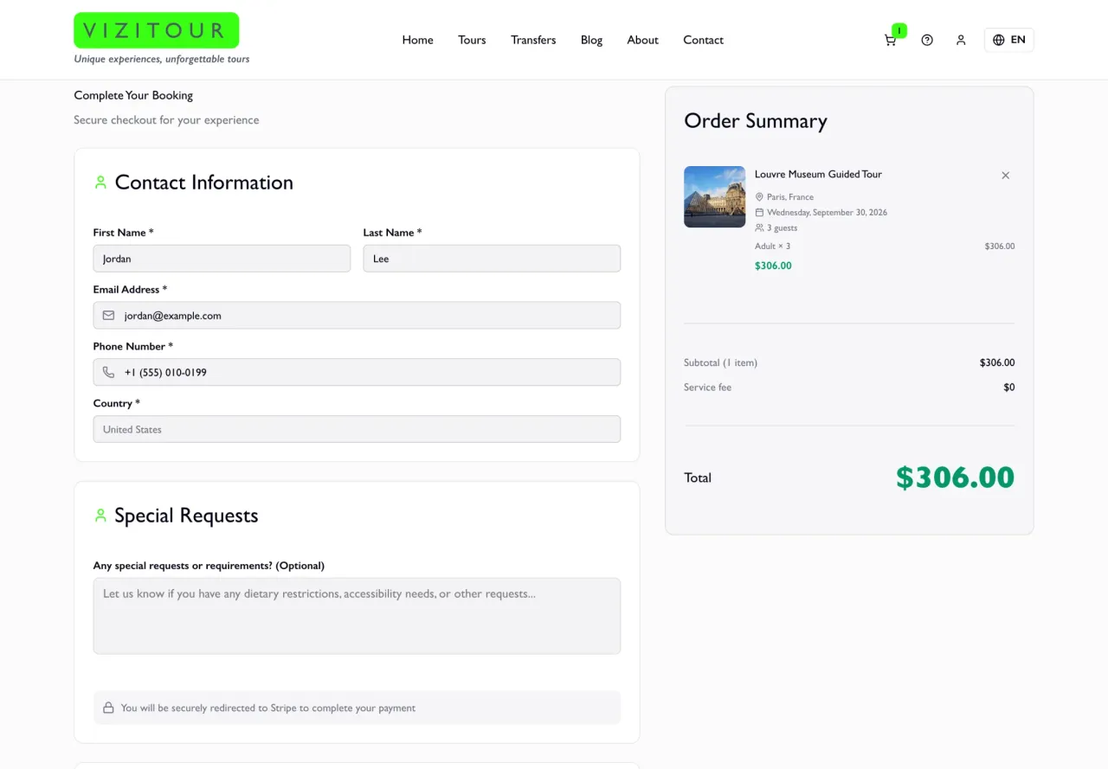Click the Country field showing United States
Screen dimensions: 1108x769
[357, 429]
